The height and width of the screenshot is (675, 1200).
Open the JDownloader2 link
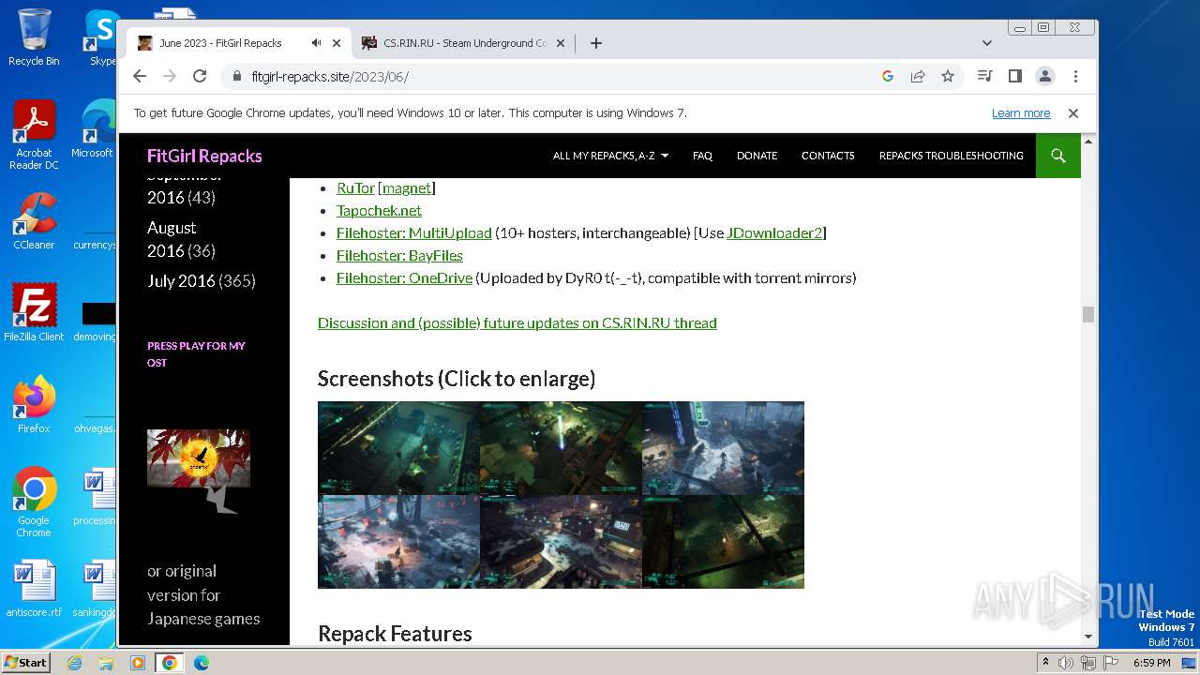coord(774,232)
